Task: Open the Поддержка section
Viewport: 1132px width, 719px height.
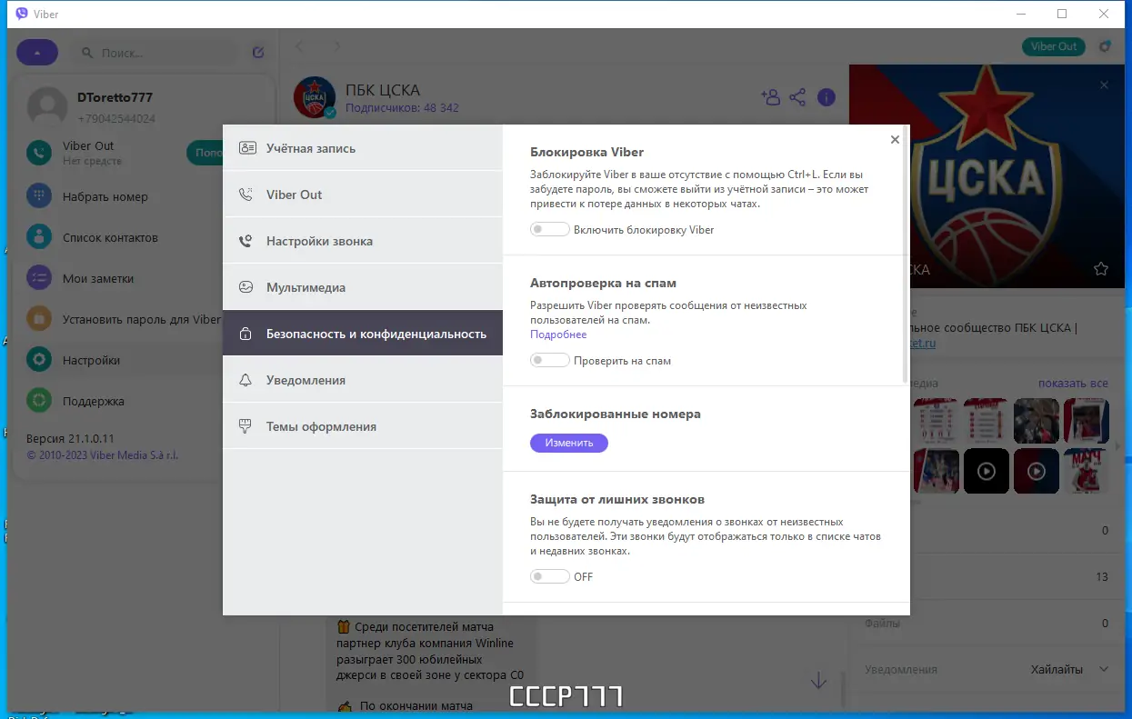Action: pyautogui.click(x=38, y=400)
